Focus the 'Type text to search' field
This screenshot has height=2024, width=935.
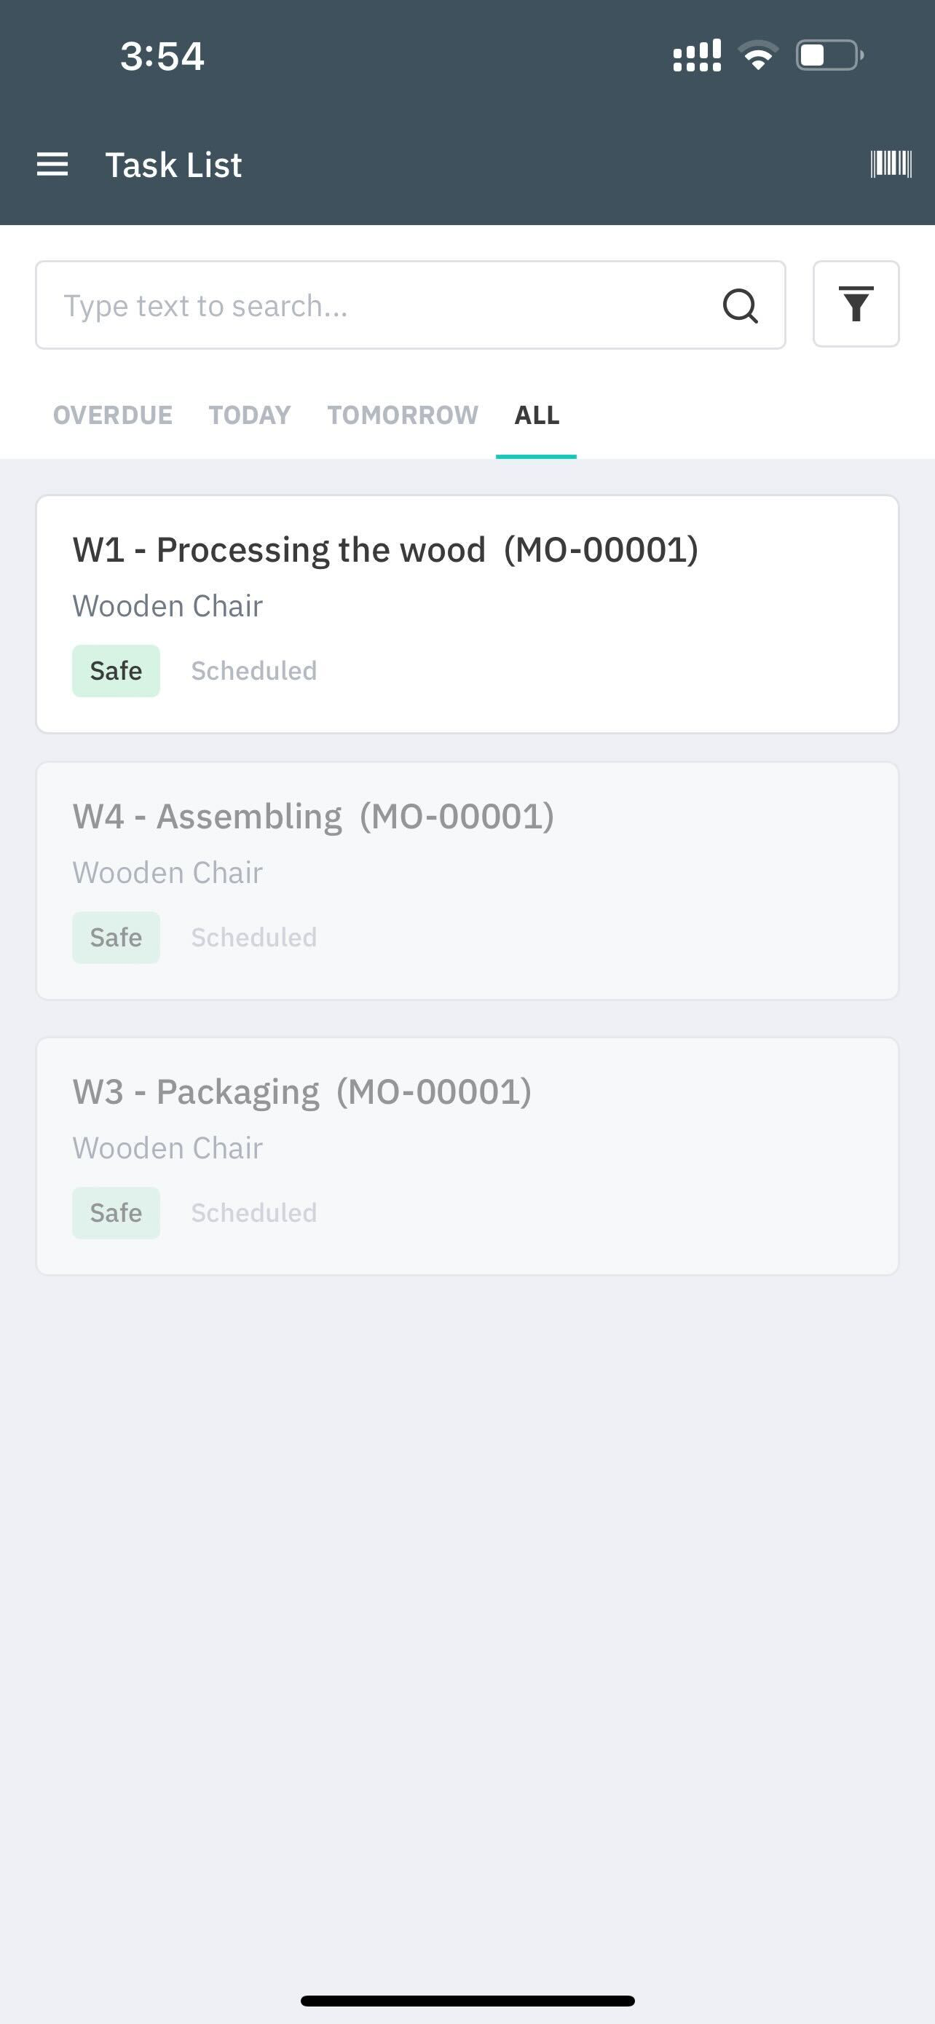[411, 305]
